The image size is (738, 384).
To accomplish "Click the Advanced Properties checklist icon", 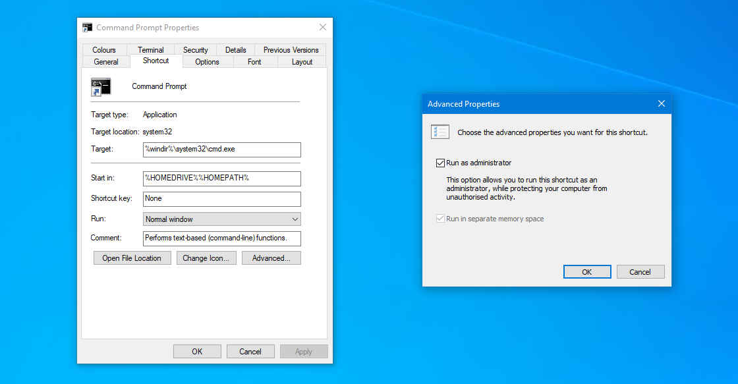I will [440, 132].
